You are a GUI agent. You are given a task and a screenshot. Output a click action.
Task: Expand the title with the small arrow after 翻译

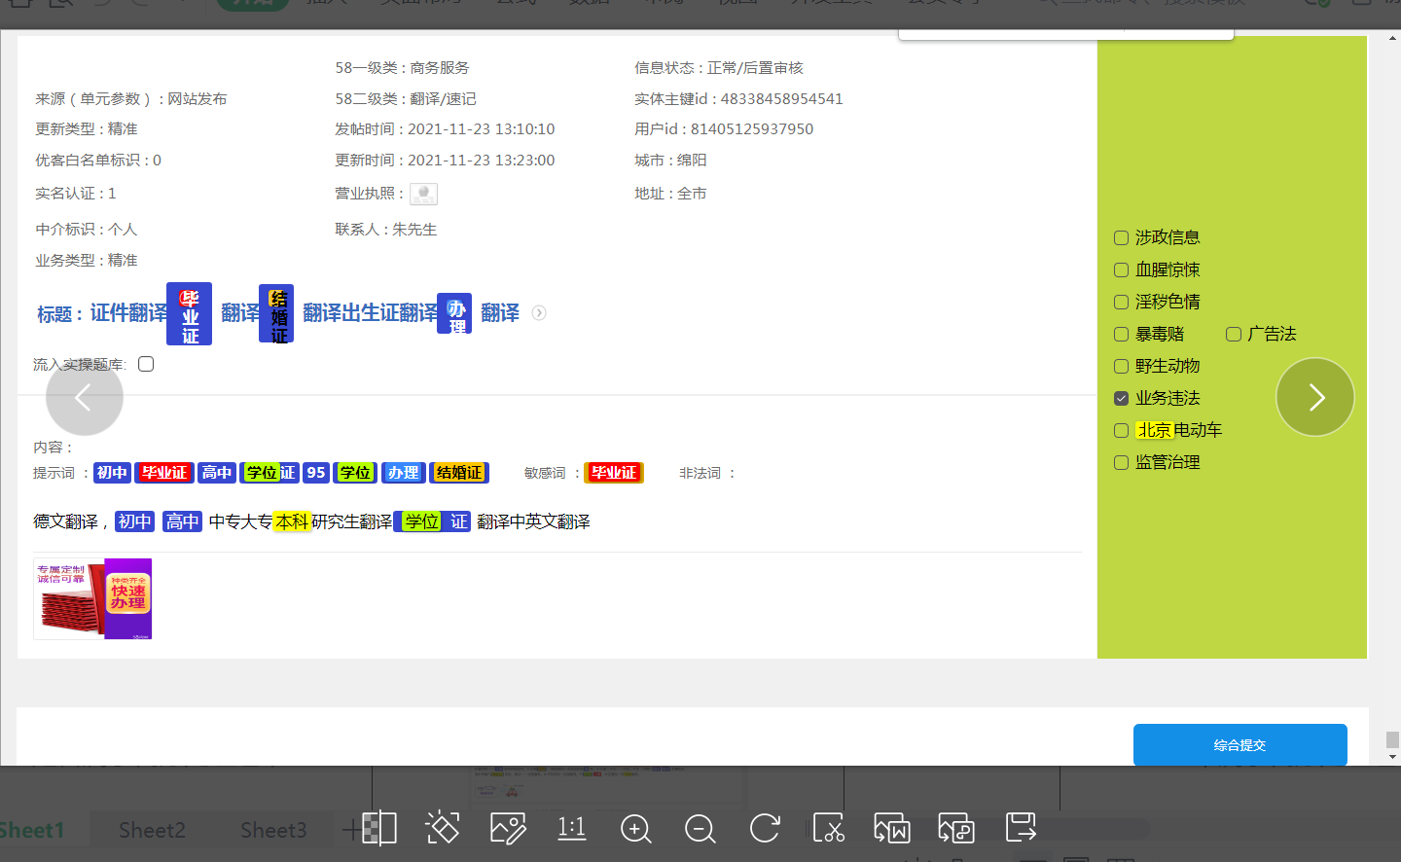pyautogui.click(x=539, y=313)
